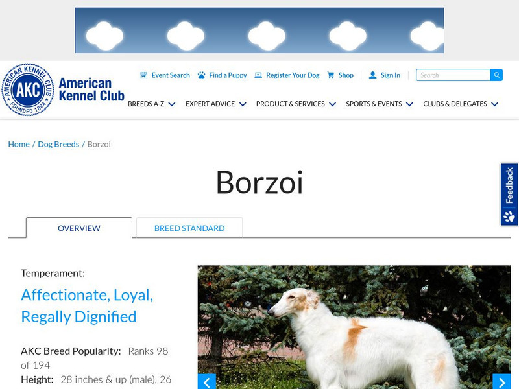The image size is (519, 389).
Task: Expand the Clubs & Delegates menu
Action: (461, 104)
